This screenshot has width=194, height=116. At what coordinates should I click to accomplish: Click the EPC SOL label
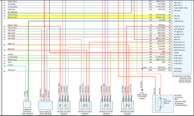click(177, 11)
